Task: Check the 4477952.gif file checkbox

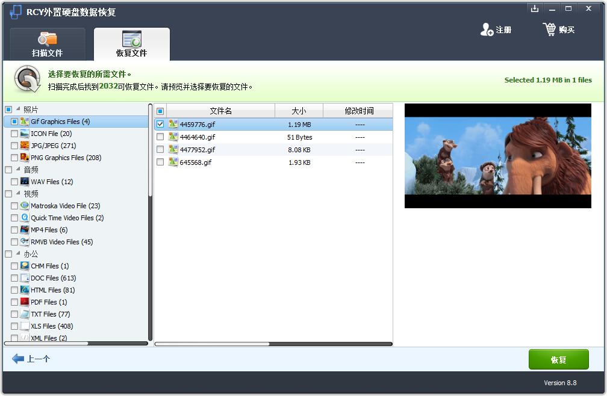Action: coord(160,150)
